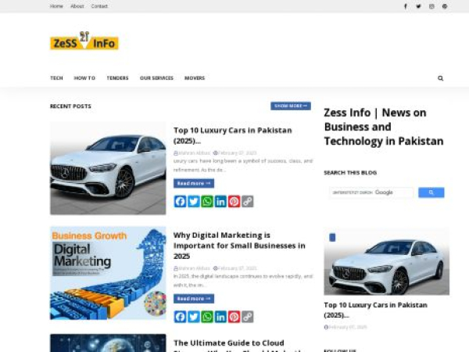This screenshot has height=352, width=469.
Task: Open the white Mercedes thumbnail in recent posts
Action: 108,168
